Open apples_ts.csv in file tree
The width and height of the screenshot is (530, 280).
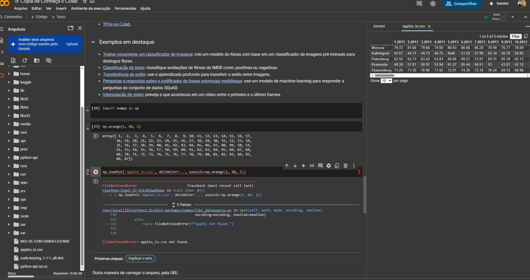point(31,250)
